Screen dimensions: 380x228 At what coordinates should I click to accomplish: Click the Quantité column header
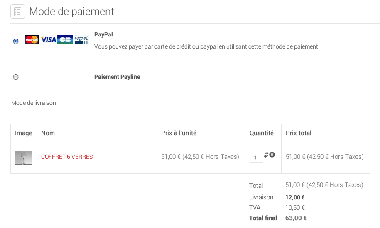[x=262, y=133]
